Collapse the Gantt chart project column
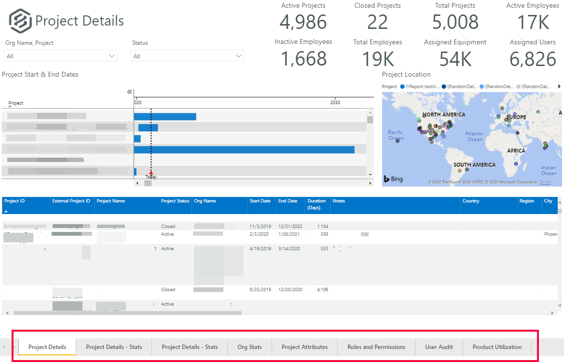564x362 pixels. coord(129,92)
